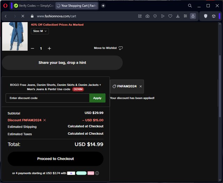Select Your Shopping Cart tab

[77, 6]
